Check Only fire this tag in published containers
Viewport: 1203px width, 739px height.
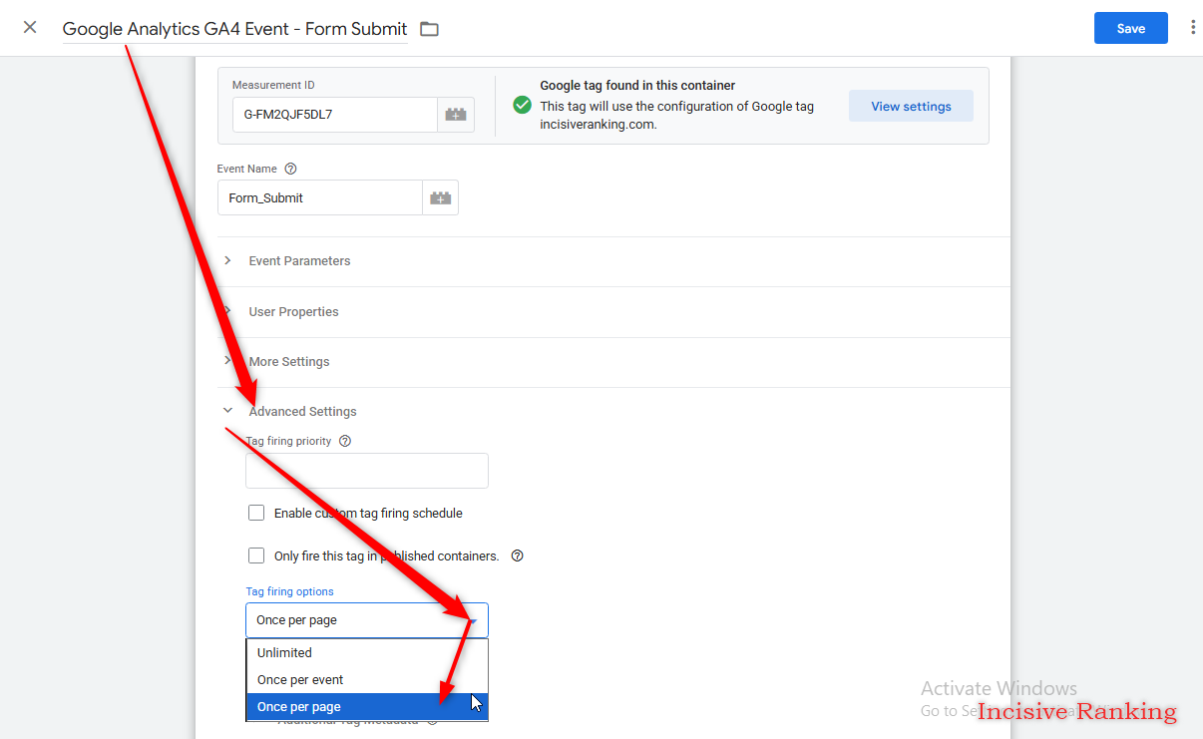256,555
